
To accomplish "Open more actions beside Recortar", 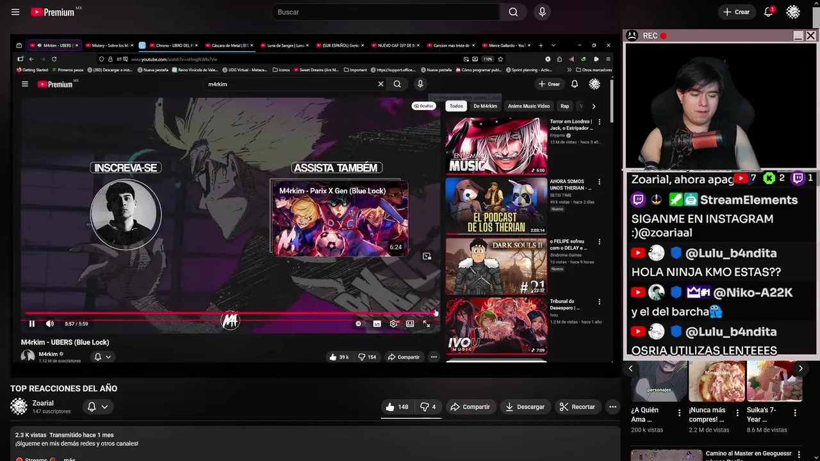I will [612, 407].
